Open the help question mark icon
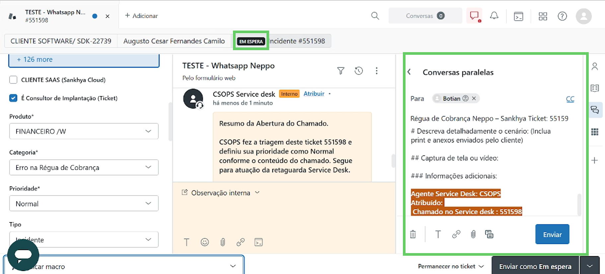 pyautogui.click(x=562, y=16)
